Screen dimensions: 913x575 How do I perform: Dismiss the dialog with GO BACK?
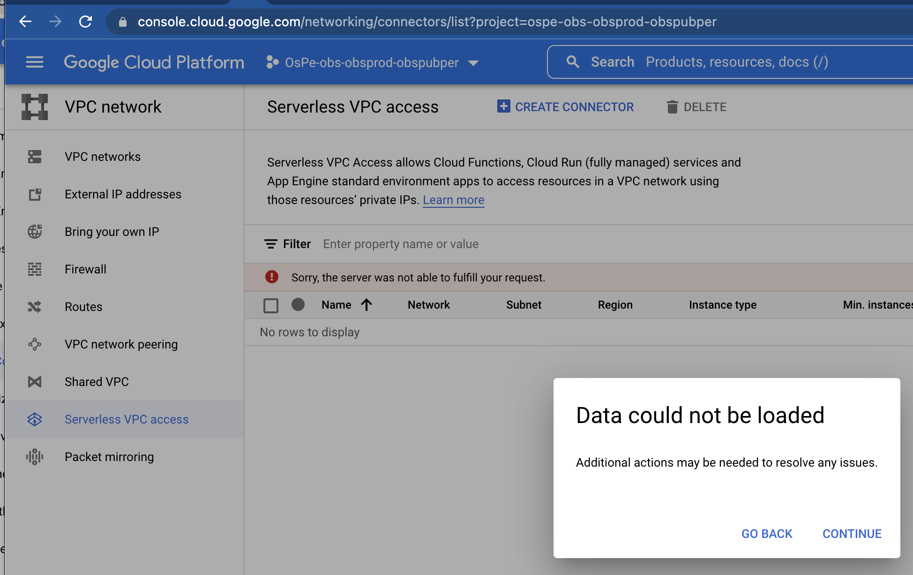point(766,534)
